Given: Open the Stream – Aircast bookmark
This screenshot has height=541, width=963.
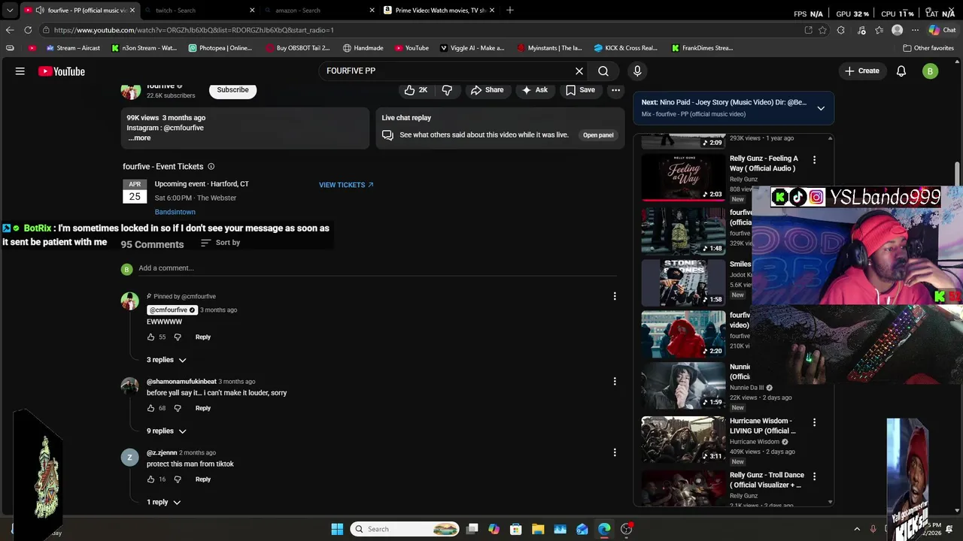Looking at the screenshot, I should tap(72, 48).
